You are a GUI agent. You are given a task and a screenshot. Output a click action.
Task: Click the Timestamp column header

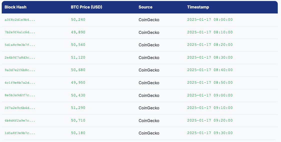pos(198,7)
